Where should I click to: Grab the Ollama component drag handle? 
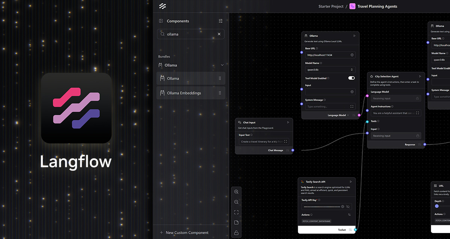click(220, 78)
